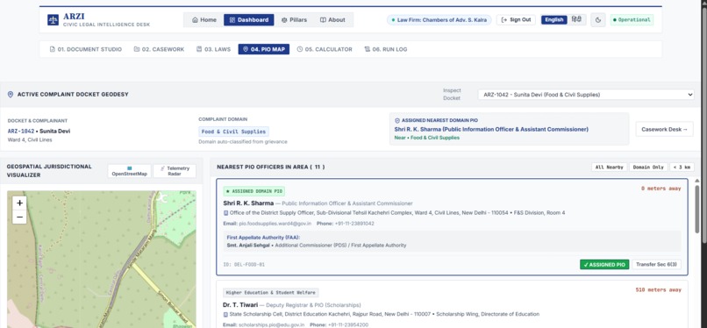Select the All Nearby filter

[x=609, y=168]
